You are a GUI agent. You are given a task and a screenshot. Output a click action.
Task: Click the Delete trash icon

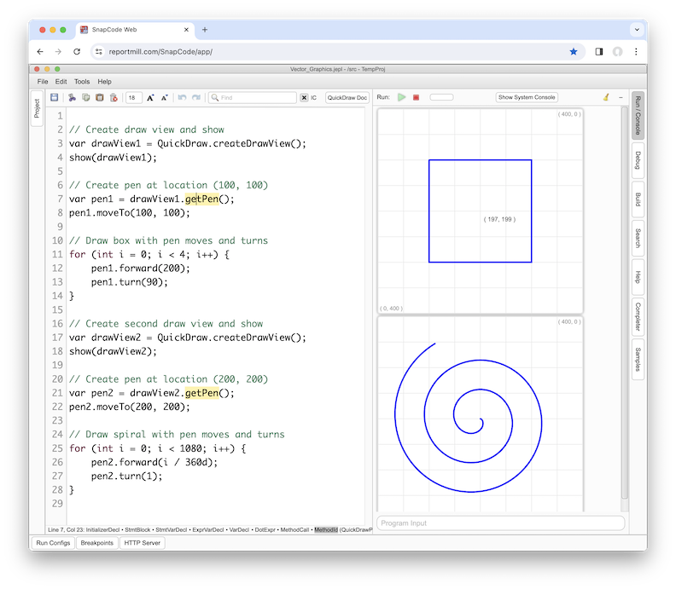[x=114, y=97]
